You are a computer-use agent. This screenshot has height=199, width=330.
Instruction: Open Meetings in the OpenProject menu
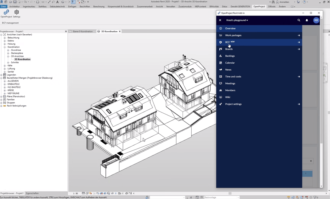(230, 83)
